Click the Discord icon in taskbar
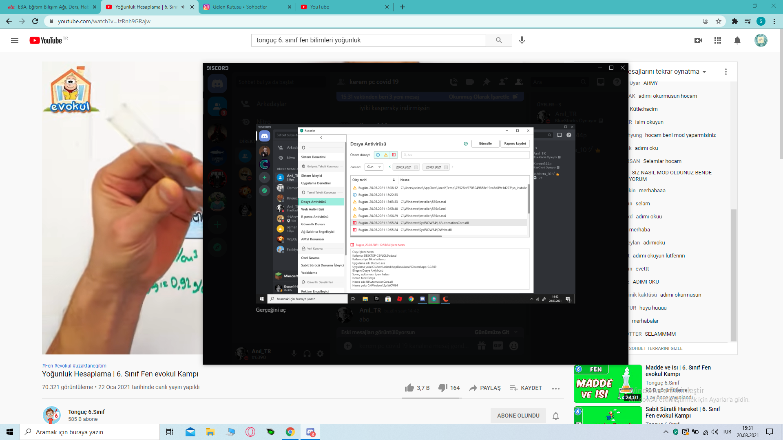783x440 pixels. (x=310, y=432)
